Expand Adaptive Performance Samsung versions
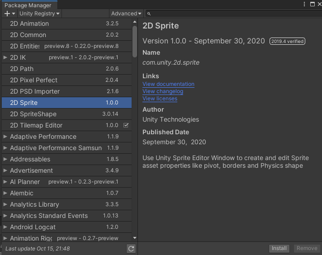The height and width of the screenshot is (255, 322). click(5, 148)
